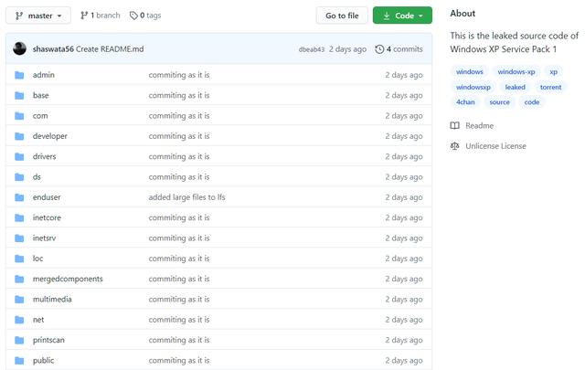The width and height of the screenshot is (585, 370).
Task: Select the 4chan topic tag
Action: click(465, 102)
